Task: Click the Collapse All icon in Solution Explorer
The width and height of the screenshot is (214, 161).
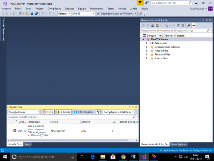Action: click(x=178, y=25)
